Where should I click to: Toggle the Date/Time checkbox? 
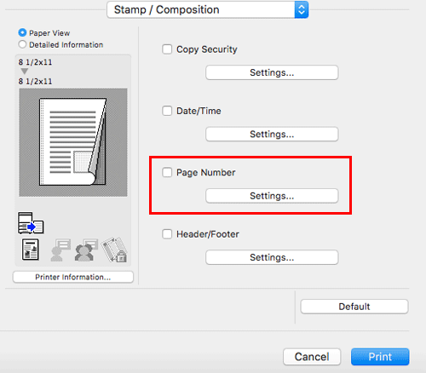(x=167, y=111)
